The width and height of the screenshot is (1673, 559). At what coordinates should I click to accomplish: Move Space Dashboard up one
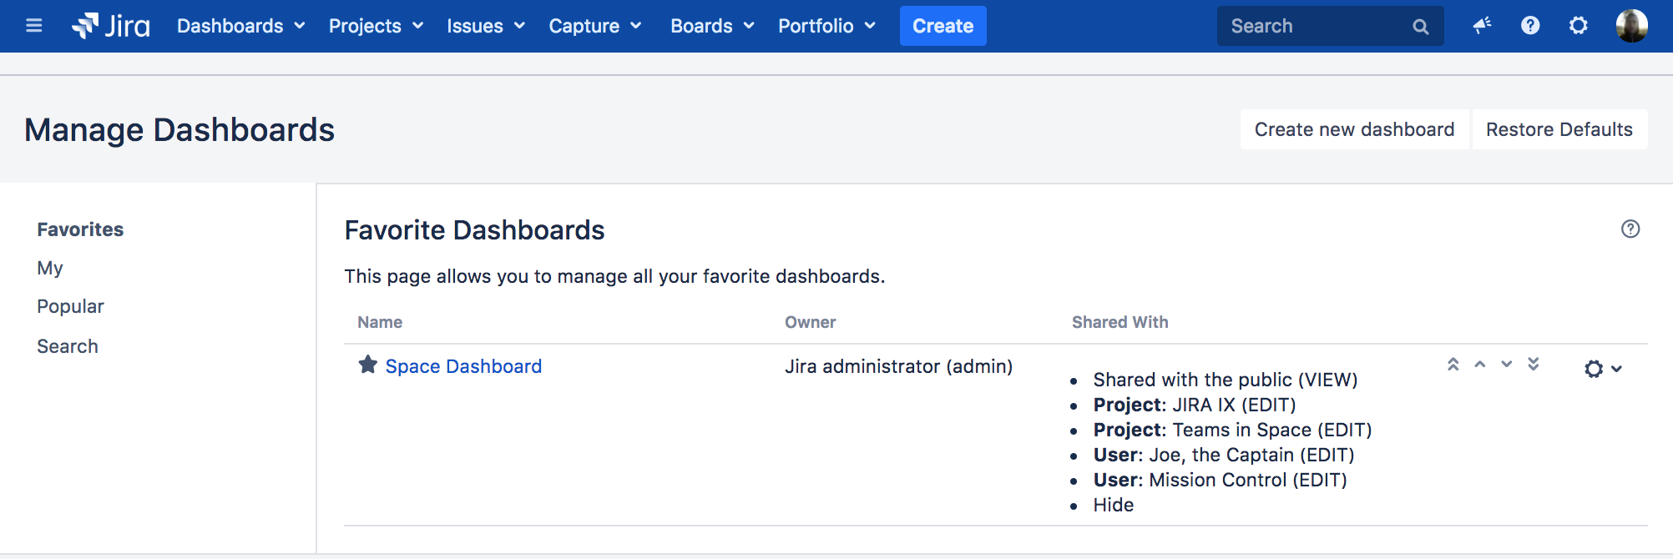coord(1479,364)
